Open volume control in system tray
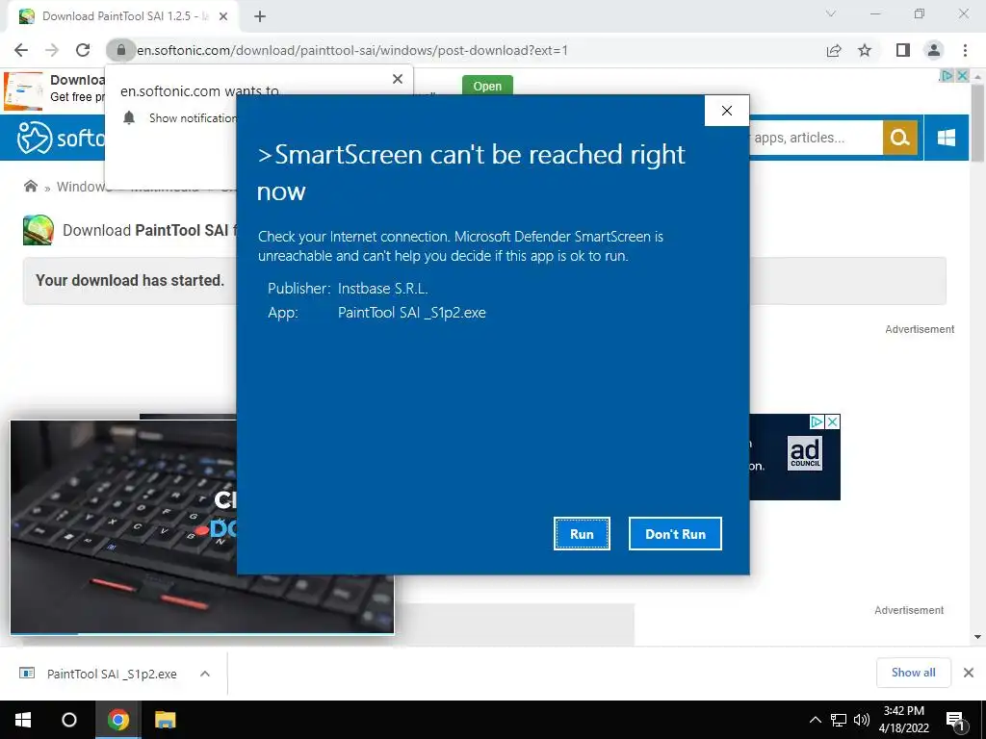The width and height of the screenshot is (986, 739). [x=861, y=720]
